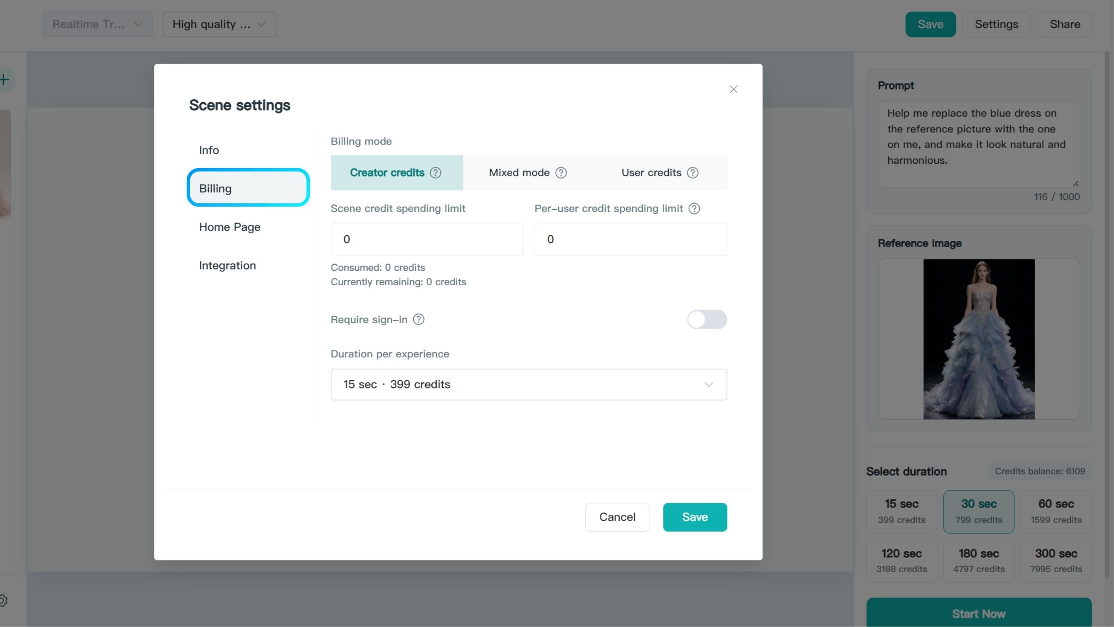Click the gear icon at bottom-left corner
1114x627 pixels.
pyautogui.click(x=3, y=600)
